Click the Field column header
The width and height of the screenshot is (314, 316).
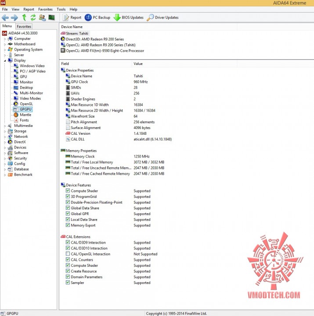coord(96,64)
